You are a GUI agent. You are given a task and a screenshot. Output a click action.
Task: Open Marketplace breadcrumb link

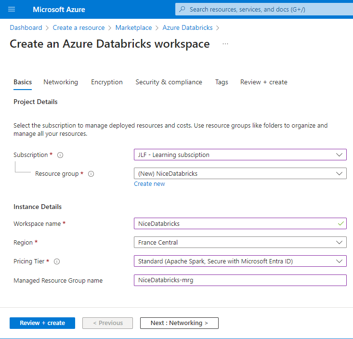pyautogui.click(x=133, y=27)
